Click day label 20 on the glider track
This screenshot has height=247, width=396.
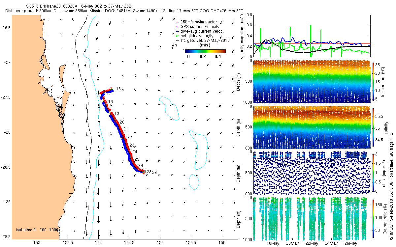coord(122,122)
